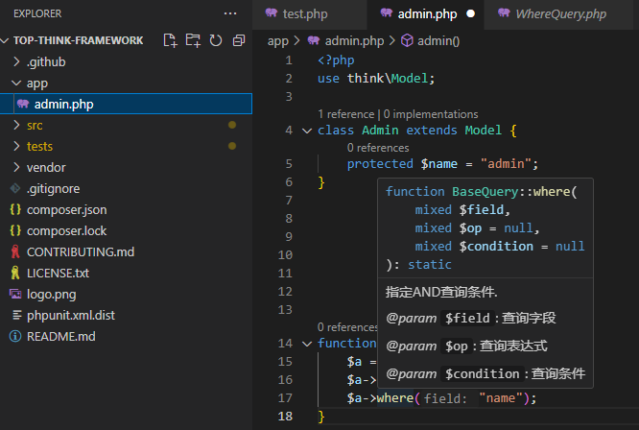Open composer.json in the file tree
639x430 pixels.
tap(66, 209)
